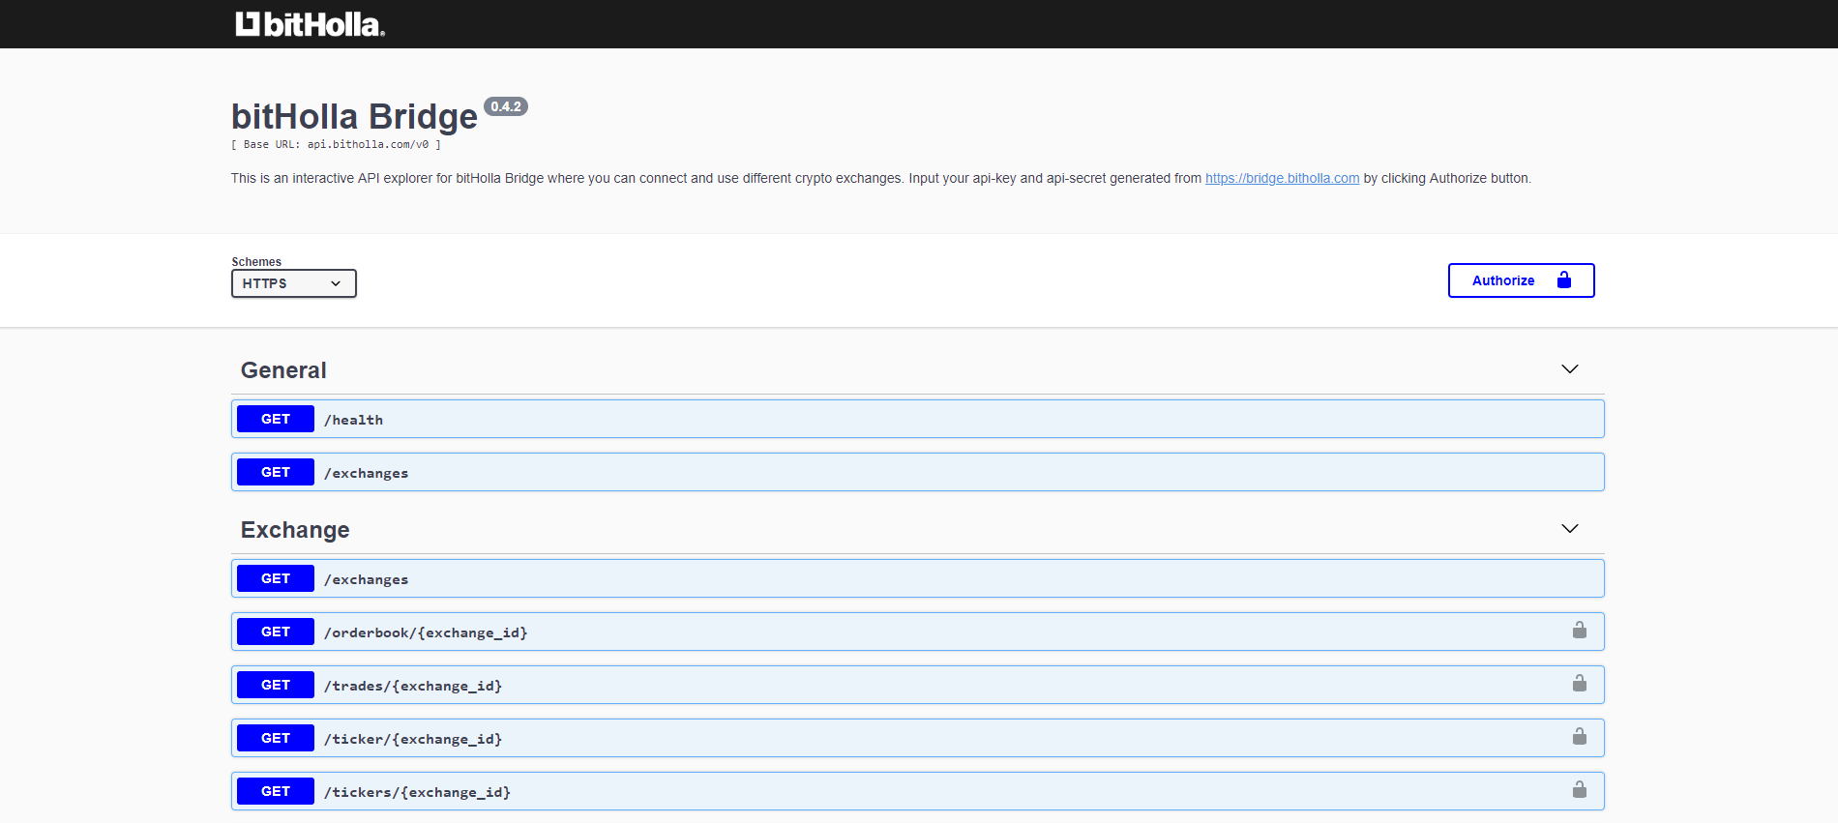Expand GET /tickers/{exchange_id} endpoint

(x=917, y=791)
